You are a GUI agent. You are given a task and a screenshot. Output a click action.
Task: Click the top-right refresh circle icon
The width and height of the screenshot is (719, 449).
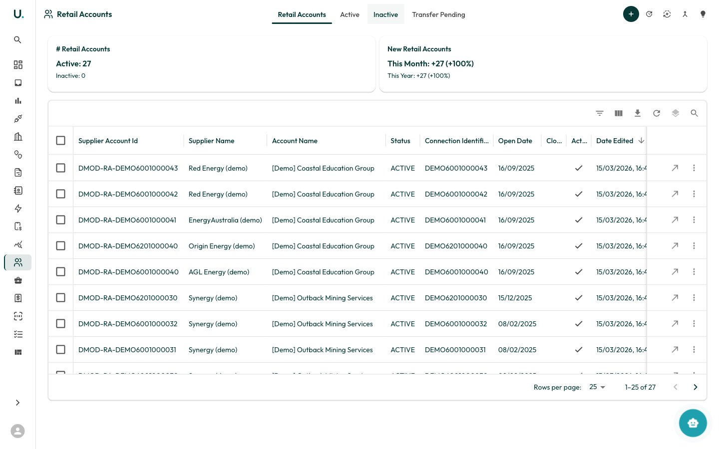(x=649, y=14)
